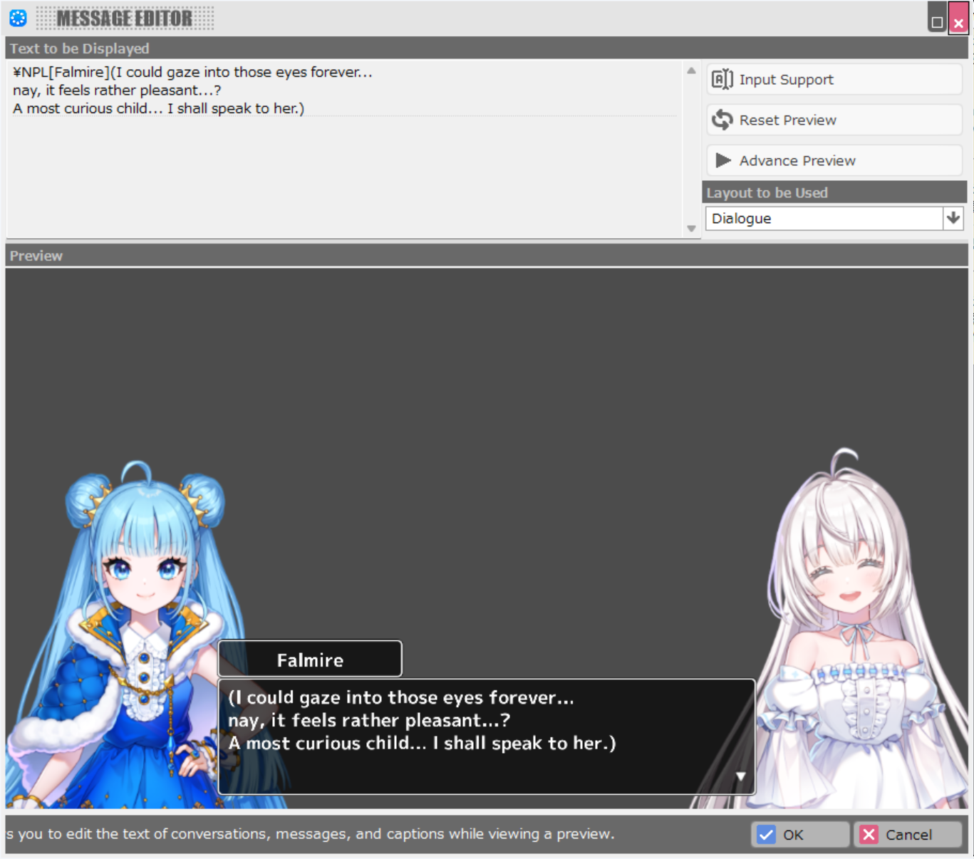Click the Advance Preview play triangle icon
Screen dimensions: 974x859
point(722,160)
